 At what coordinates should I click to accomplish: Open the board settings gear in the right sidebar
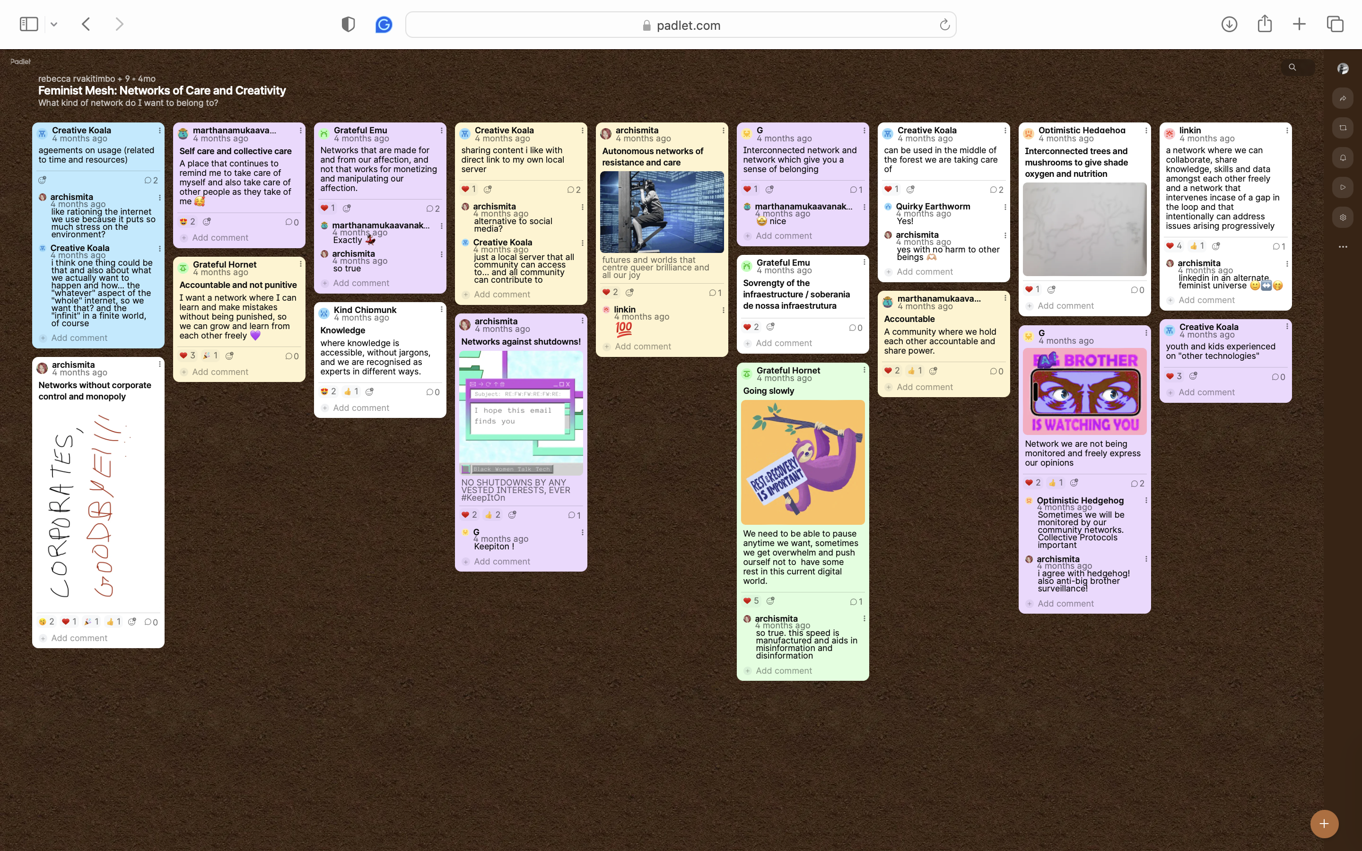1342,217
